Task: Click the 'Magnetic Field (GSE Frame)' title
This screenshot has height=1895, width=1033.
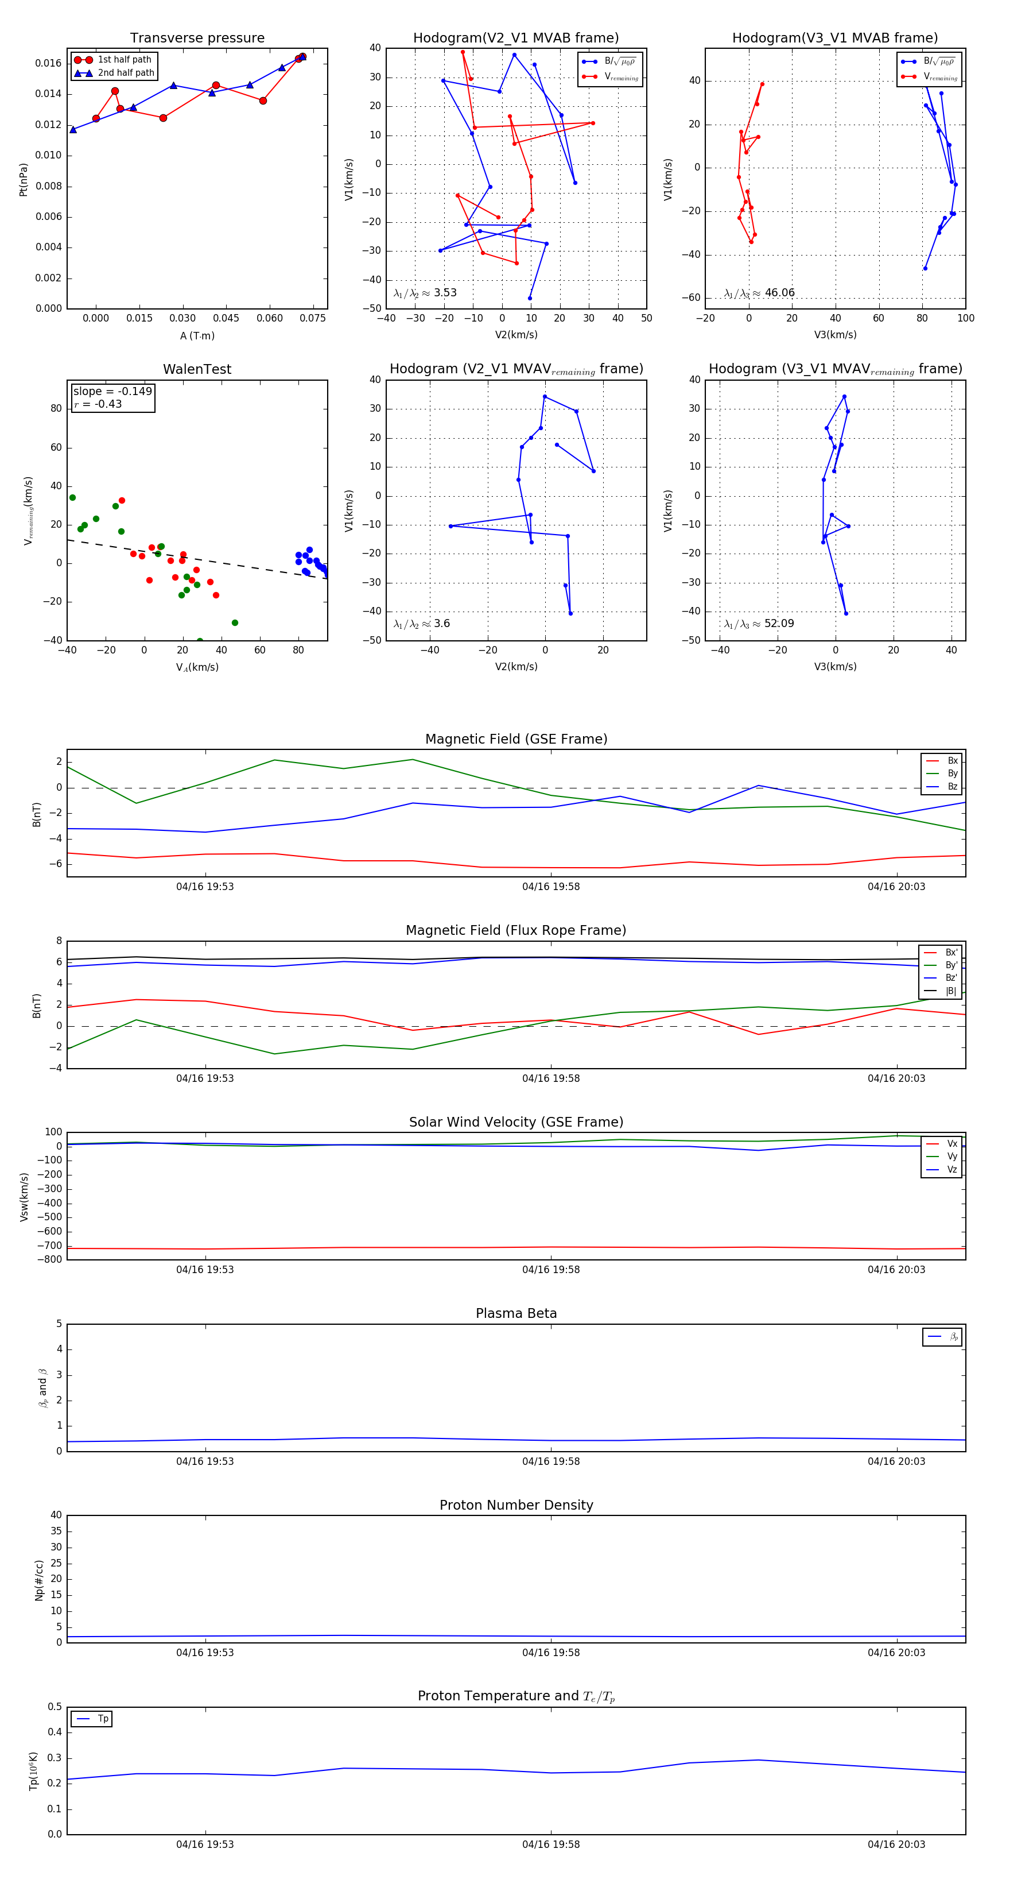Action: pos(516,739)
